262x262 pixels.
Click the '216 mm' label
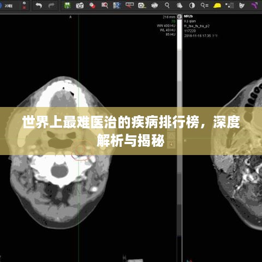click(169, 17)
